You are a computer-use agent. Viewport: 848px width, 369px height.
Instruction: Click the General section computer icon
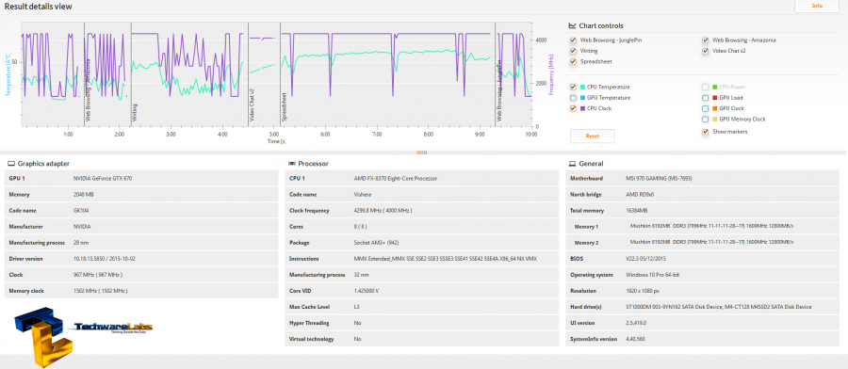572,164
